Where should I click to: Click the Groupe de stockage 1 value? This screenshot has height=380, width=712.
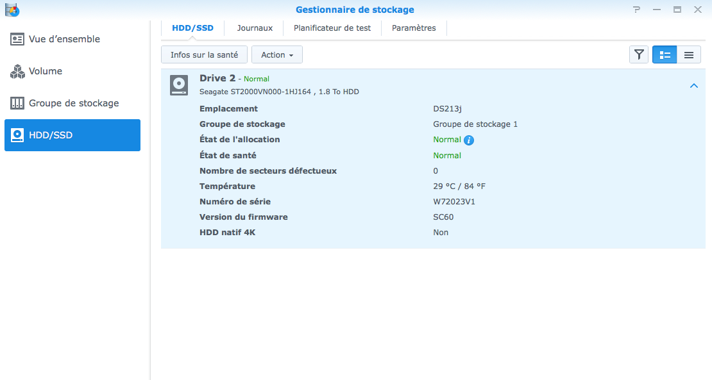pos(475,124)
